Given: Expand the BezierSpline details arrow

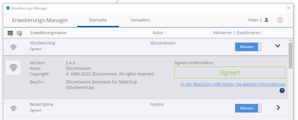Looking at the screenshot, I should click(x=278, y=108).
